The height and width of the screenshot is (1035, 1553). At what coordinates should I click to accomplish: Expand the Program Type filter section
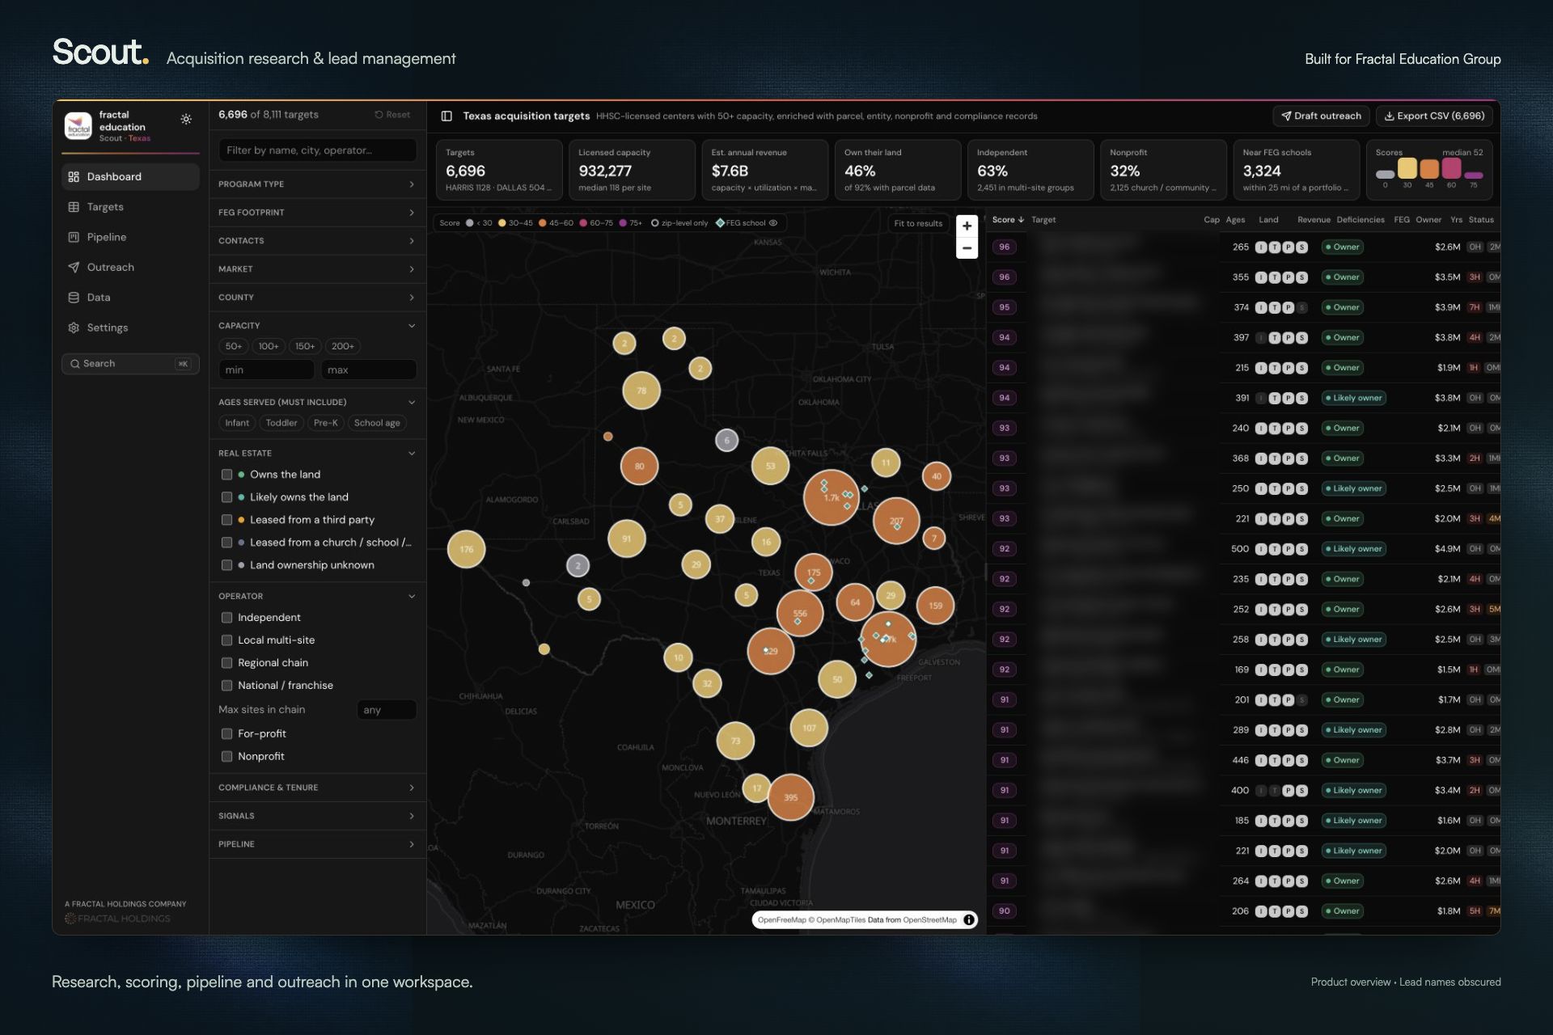[x=317, y=184]
